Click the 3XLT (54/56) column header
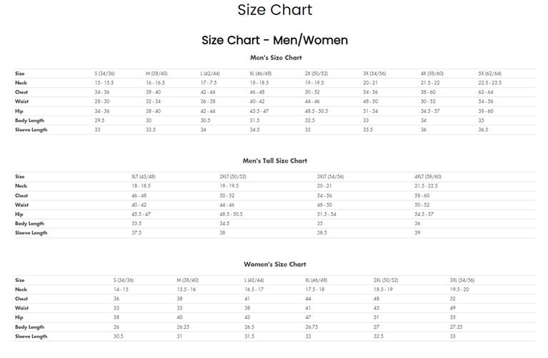Screen dimensions: 548x358 coord(330,177)
